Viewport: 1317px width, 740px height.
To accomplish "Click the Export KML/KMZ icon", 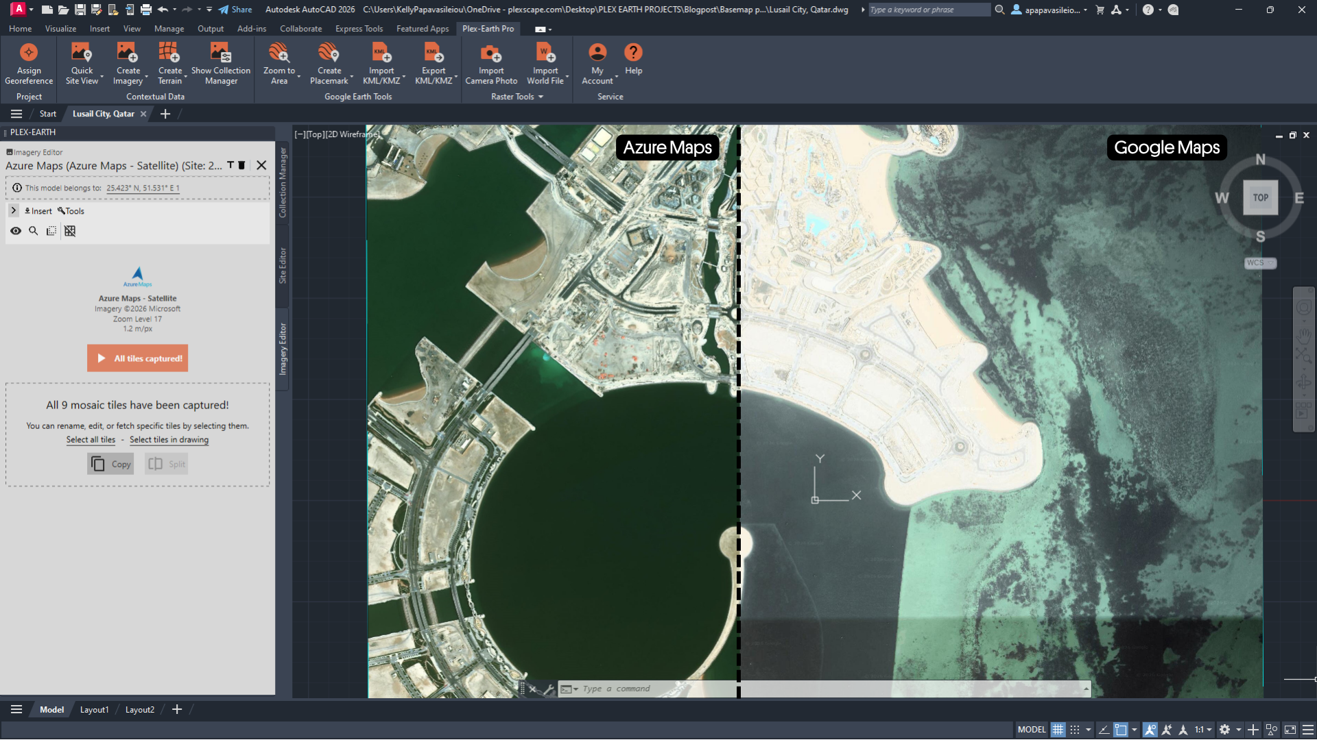I will [434, 53].
